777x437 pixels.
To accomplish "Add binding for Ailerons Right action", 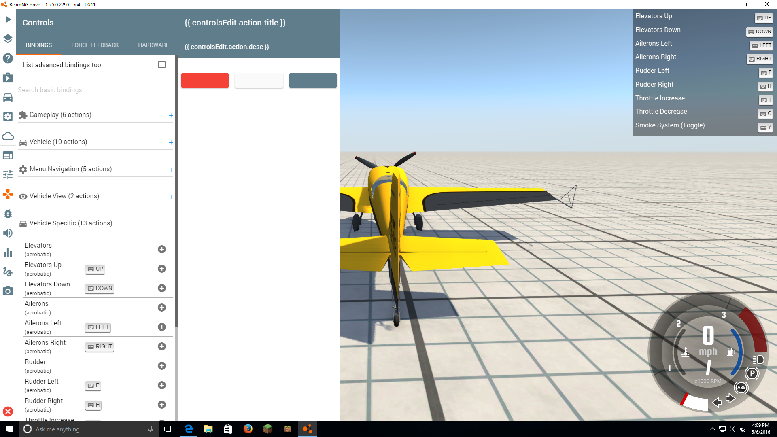I will [162, 346].
